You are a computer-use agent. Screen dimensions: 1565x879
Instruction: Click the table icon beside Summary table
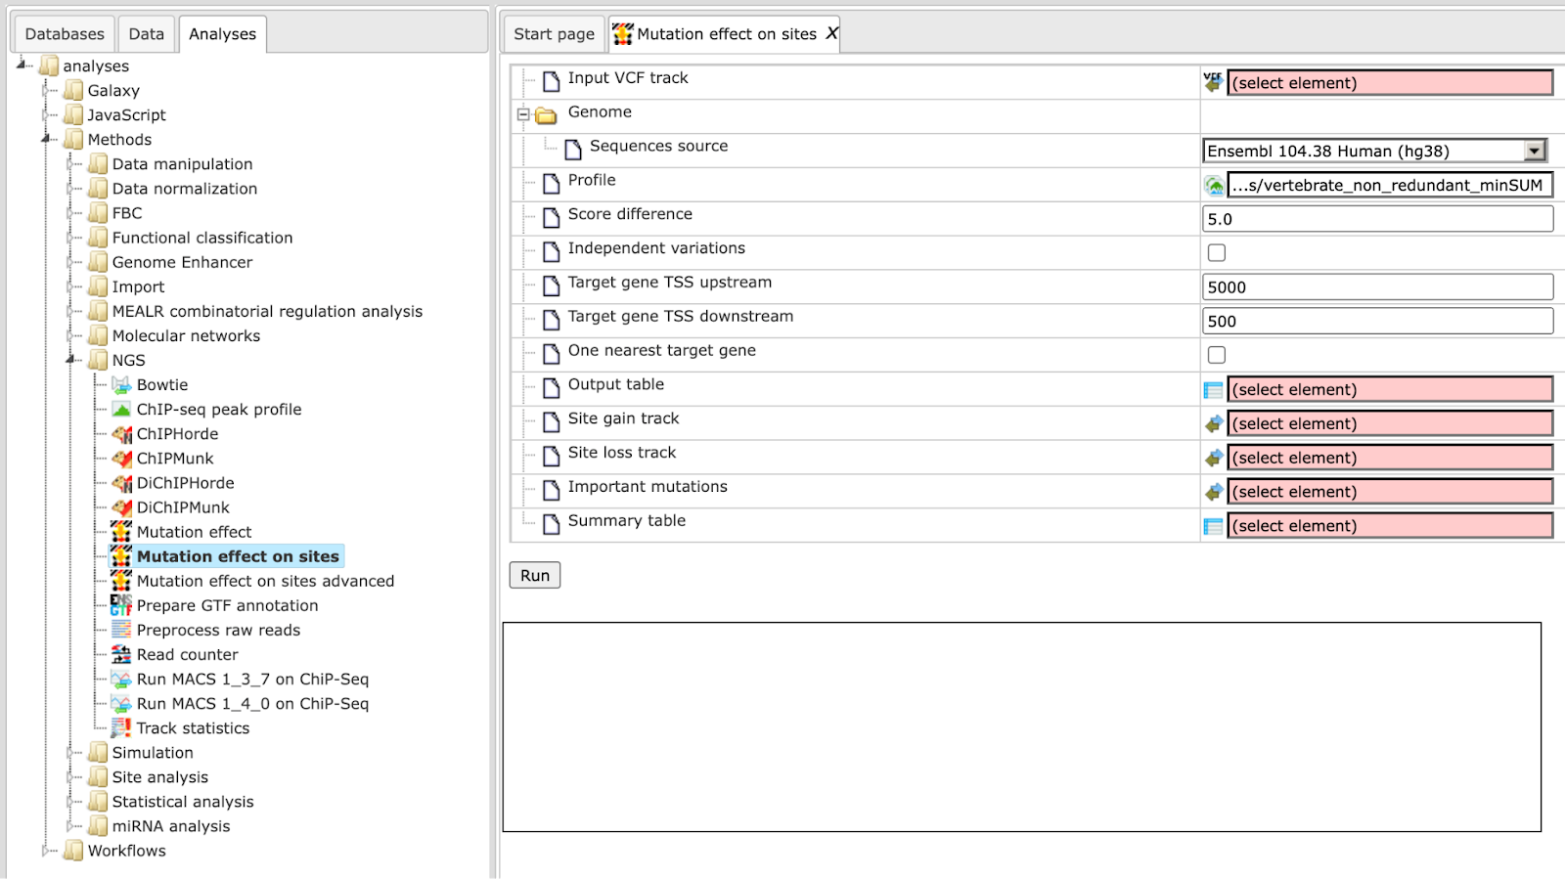(x=1213, y=526)
